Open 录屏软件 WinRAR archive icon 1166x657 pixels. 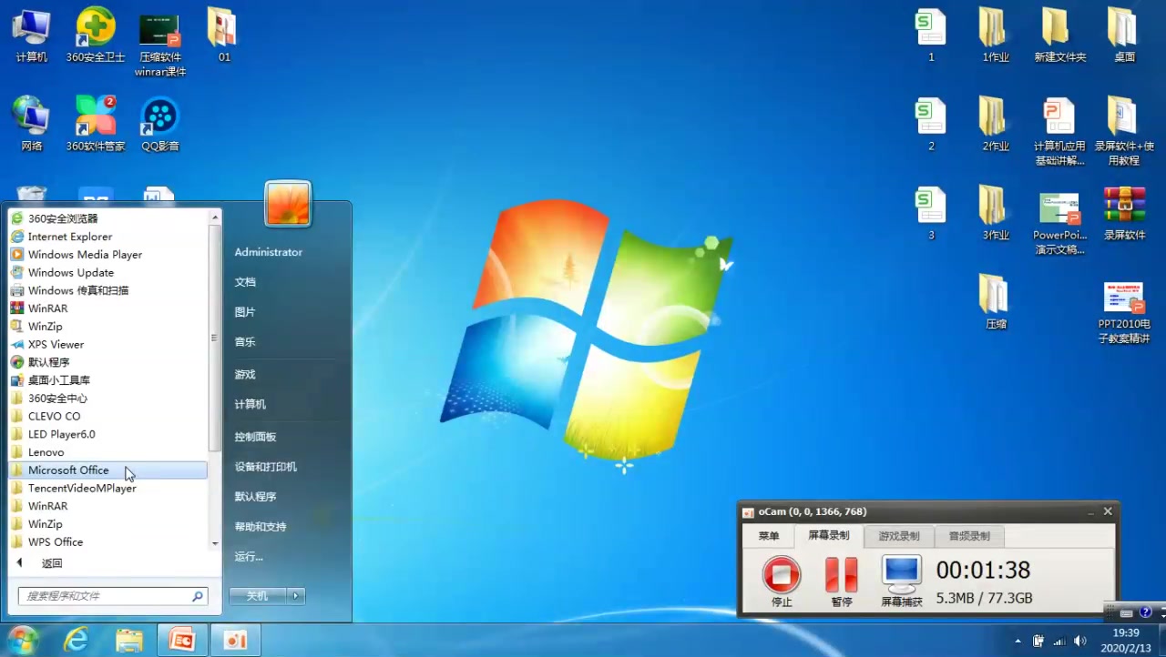[x=1124, y=214]
